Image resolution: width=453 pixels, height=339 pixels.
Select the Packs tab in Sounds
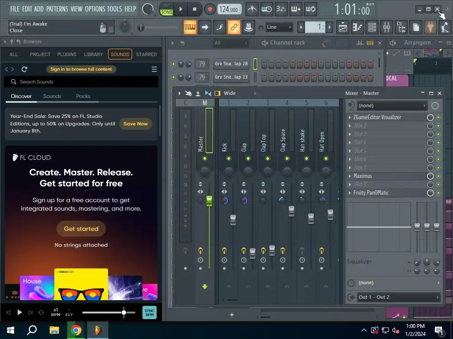point(83,96)
